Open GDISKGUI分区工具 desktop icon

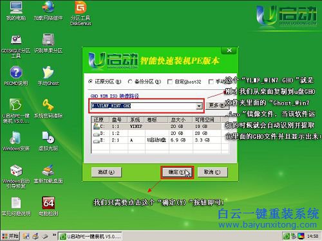point(16,46)
